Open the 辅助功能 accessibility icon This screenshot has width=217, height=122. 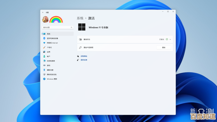click(x=44, y=70)
